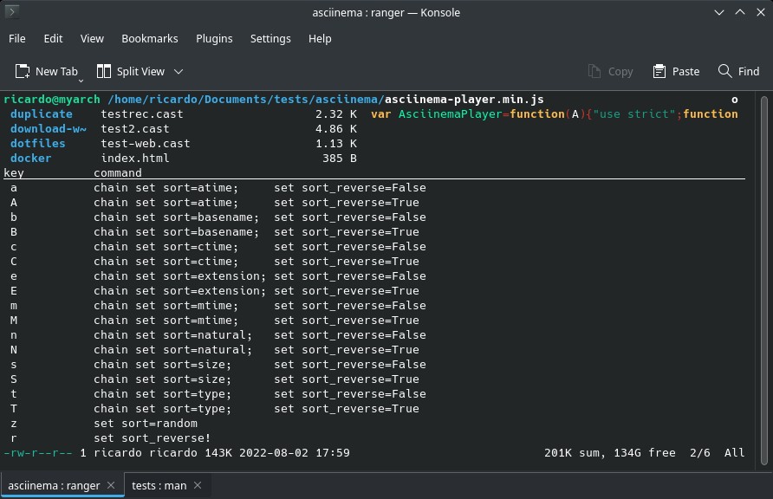This screenshot has width=773, height=499.
Task: Open Find with the magnifier icon
Action: click(x=724, y=71)
